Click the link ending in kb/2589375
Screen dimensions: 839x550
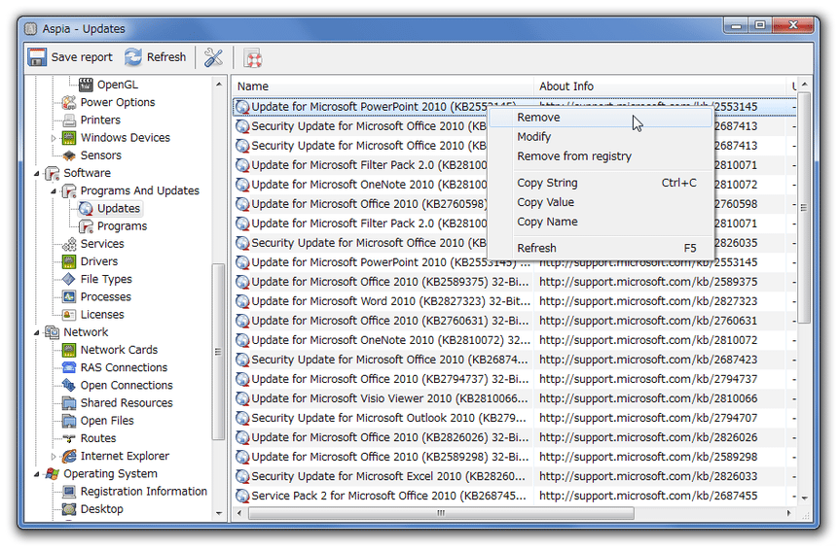tap(648, 282)
